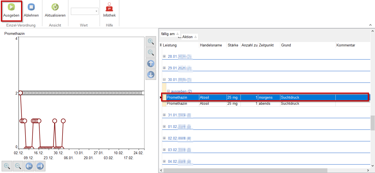Move the chart timeline right with the forward arrow
375x173 pixels.
pos(40,166)
